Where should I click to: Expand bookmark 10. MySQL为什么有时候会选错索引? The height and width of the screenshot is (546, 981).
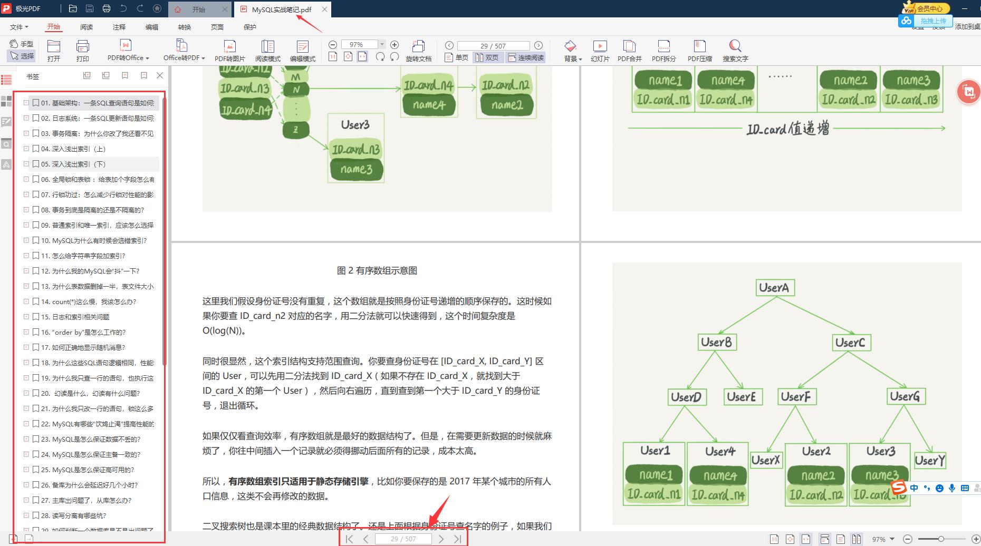coord(26,241)
